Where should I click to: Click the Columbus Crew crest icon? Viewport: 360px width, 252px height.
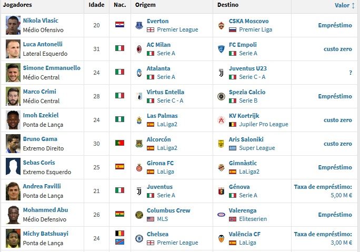tap(139, 215)
